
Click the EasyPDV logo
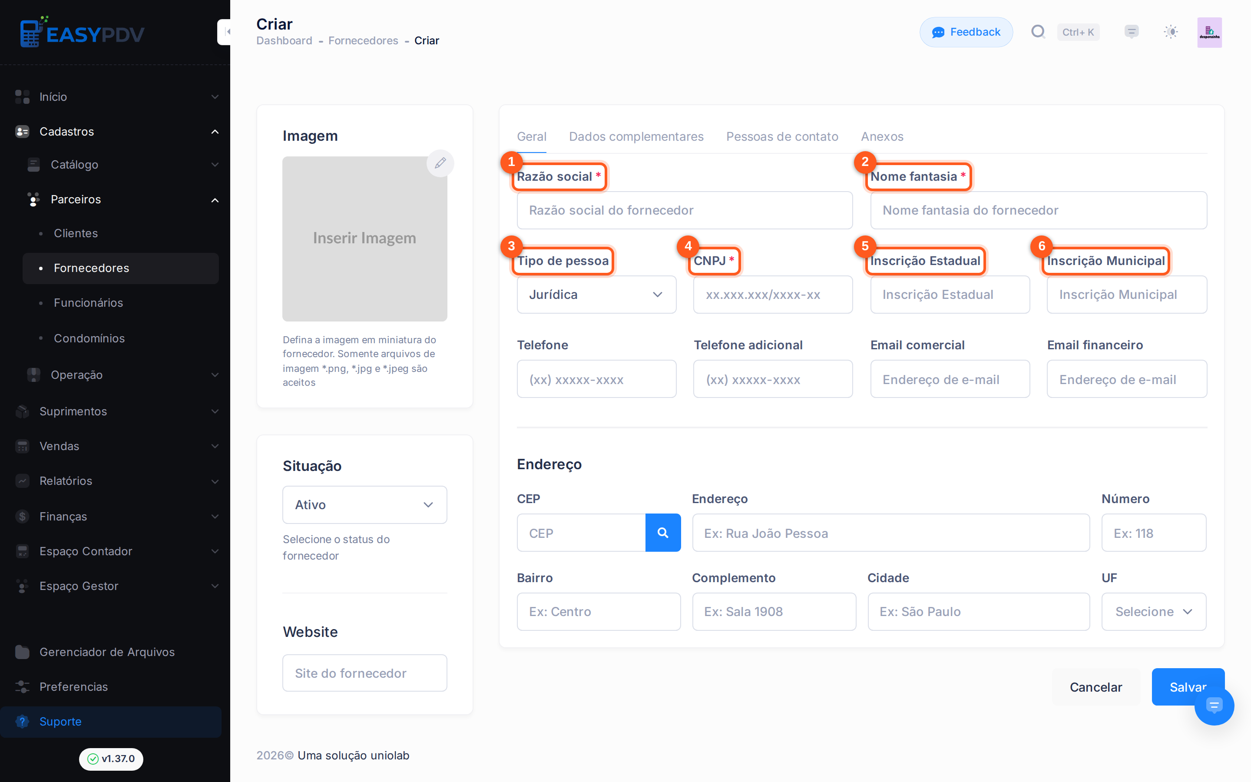click(x=82, y=32)
